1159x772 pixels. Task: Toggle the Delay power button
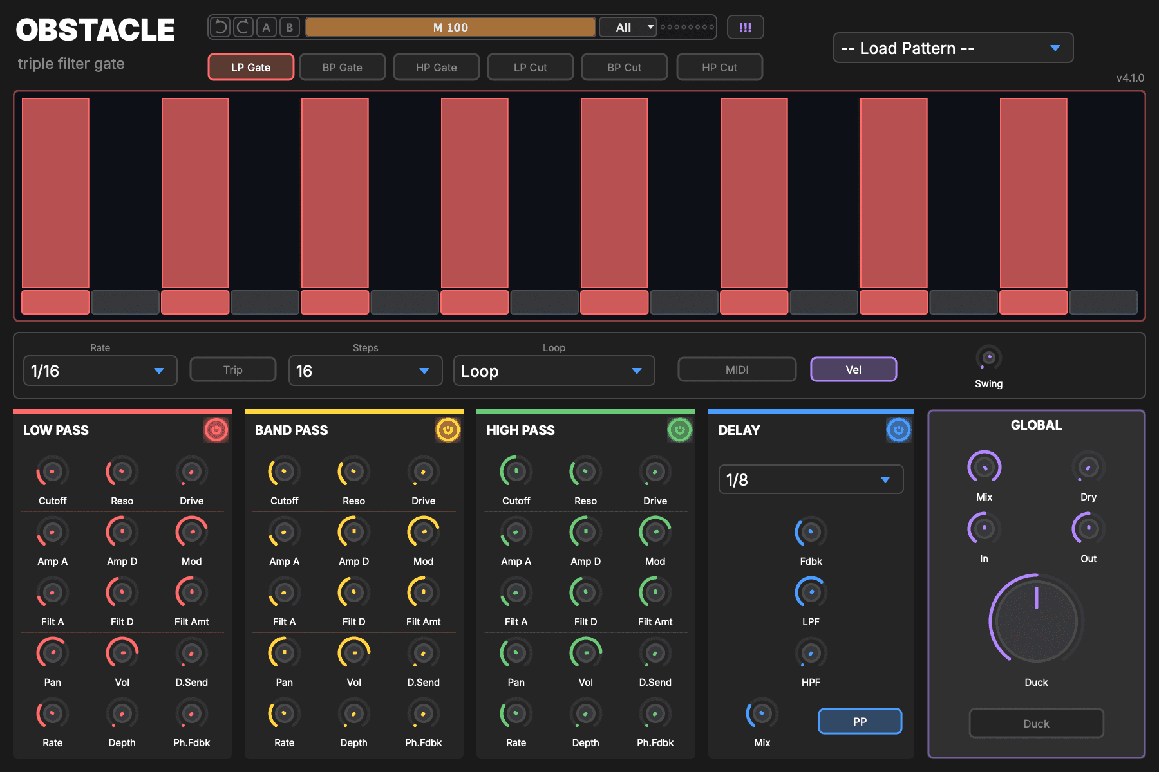coord(899,430)
